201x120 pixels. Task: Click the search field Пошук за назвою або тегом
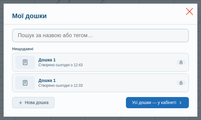click(100, 35)
